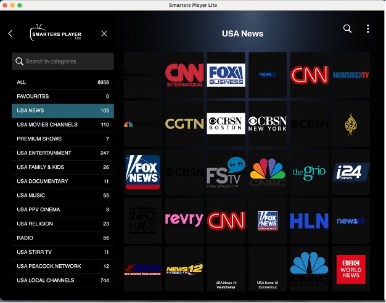Select the PREMIUM SHOWS category

point(63,139)
